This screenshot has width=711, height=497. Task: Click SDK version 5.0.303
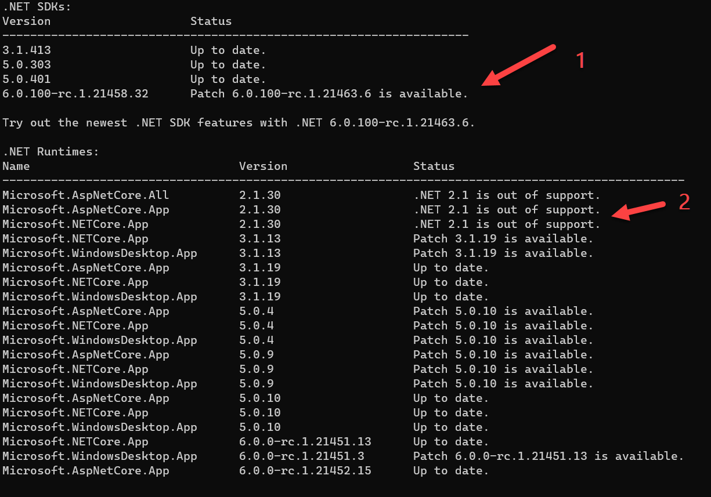click(x=27, y=65)
